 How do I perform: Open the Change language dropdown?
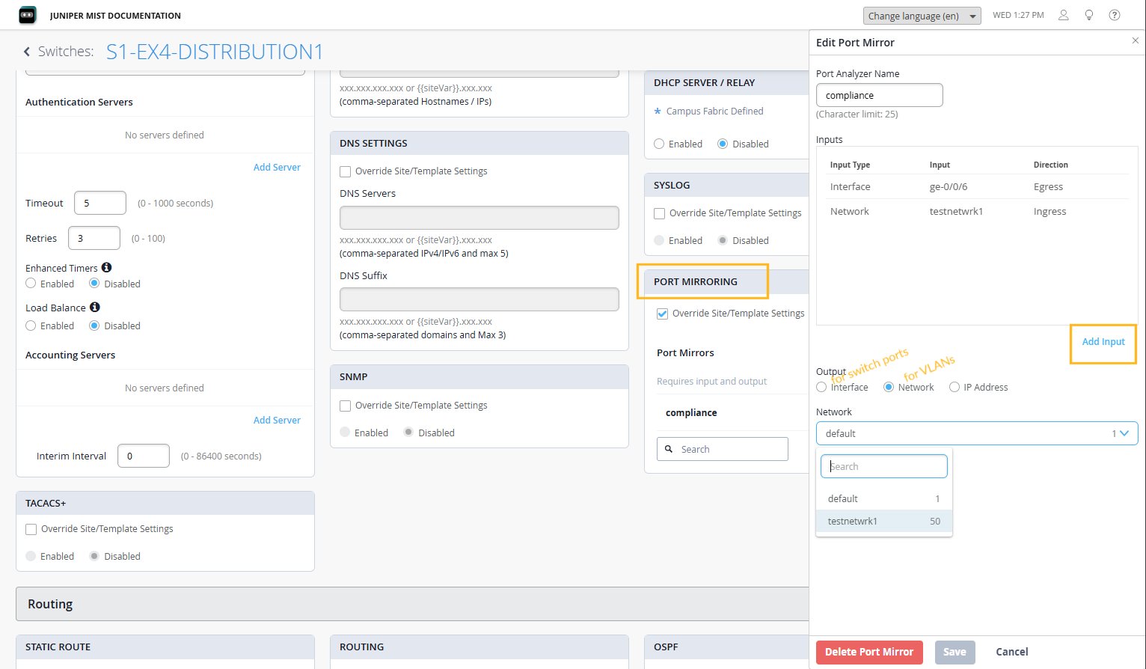click(922, 16)
